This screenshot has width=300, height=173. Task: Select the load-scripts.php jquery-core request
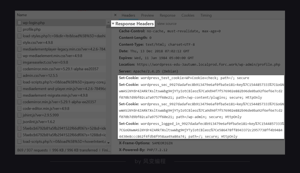[61, 82]
